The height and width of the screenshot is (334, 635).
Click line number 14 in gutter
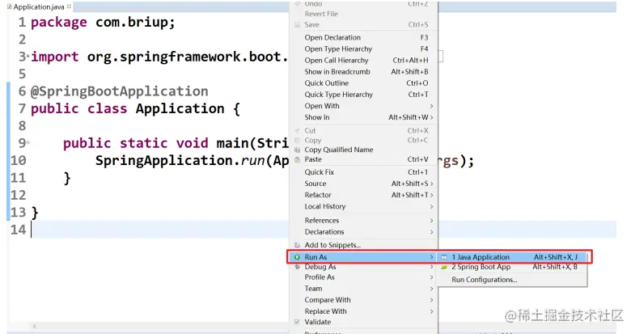(19, 230)
